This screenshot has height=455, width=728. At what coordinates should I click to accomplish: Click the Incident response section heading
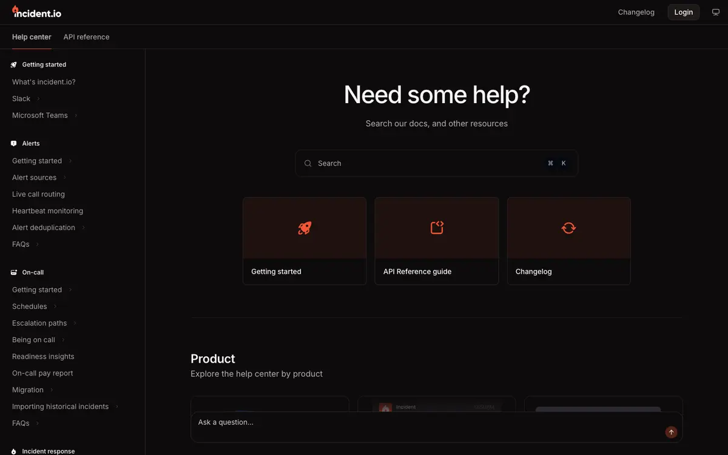[49, 451]
